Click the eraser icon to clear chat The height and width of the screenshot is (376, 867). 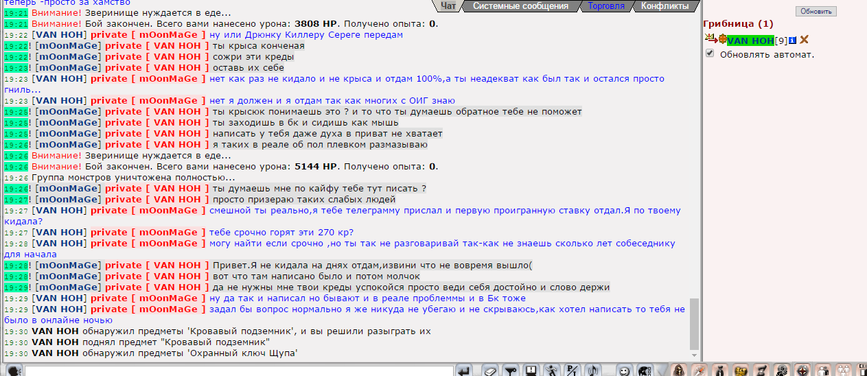click(x=489, y=371)
